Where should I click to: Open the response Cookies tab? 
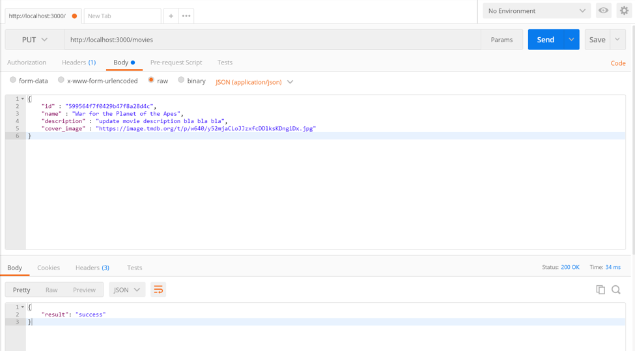[48, 268]
